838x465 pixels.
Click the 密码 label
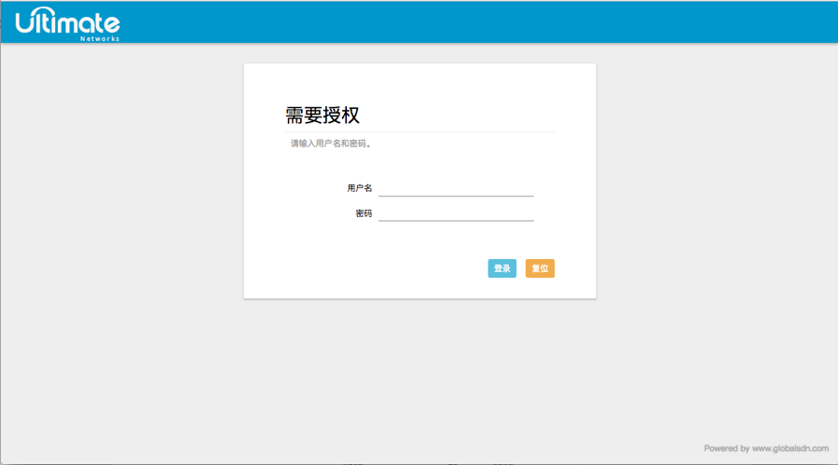pos(364,213)
